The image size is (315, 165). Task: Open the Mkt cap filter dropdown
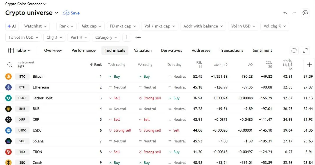pyautogui.click(x=91, y=26)
